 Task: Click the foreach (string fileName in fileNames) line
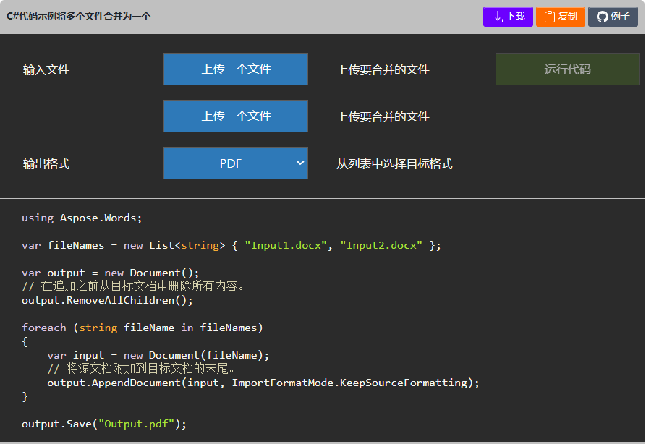pos(142,328)
